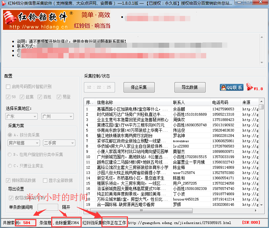Select radio option C、只要业主房主
The width and height of the screenshot is (269, 228).
point(10,166)
